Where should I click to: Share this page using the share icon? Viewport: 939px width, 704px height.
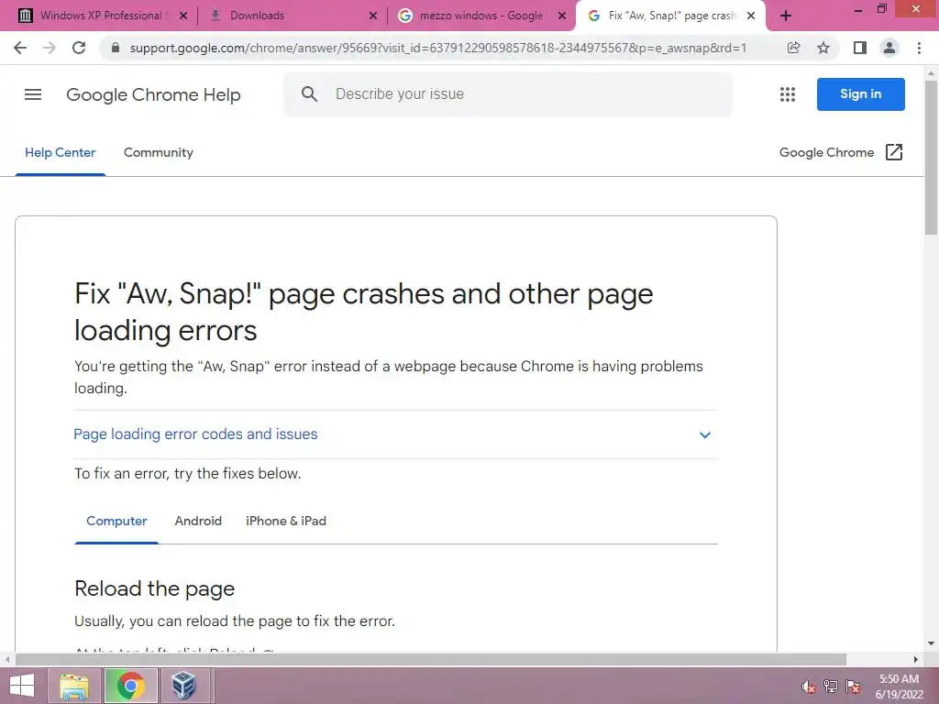793,48
